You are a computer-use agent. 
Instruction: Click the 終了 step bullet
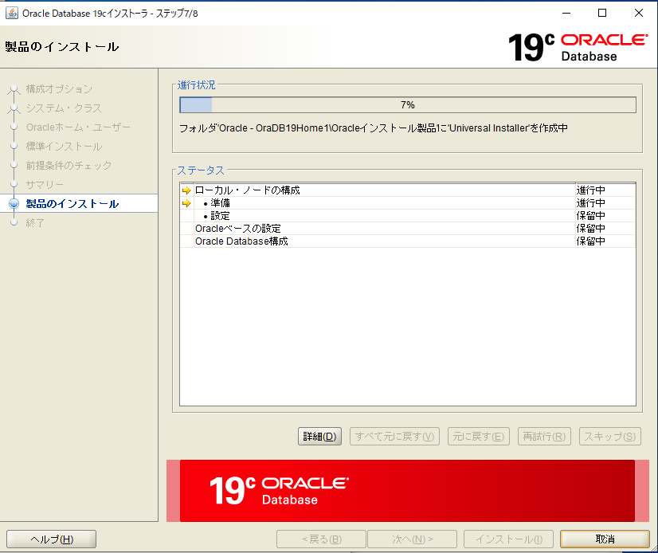coord(14,223)
